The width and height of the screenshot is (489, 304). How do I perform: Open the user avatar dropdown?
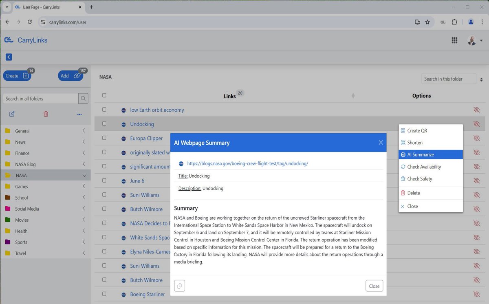[x=475, y=40]
